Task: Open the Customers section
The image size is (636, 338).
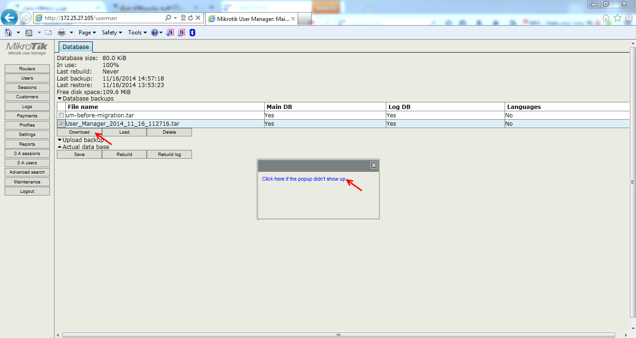Action: pyautogui.click(x=27, y=96)
